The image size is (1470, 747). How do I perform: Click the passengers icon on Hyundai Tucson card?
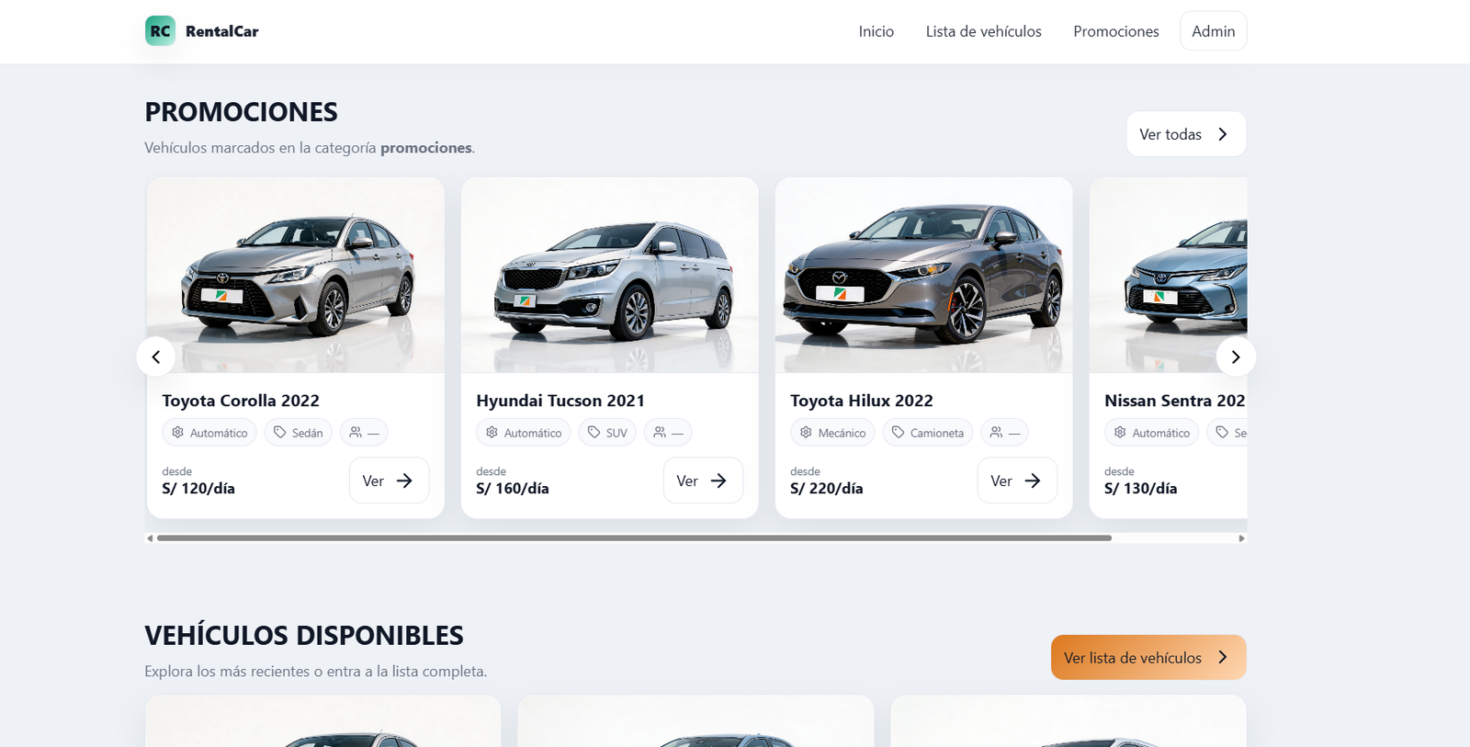(660, 432)
